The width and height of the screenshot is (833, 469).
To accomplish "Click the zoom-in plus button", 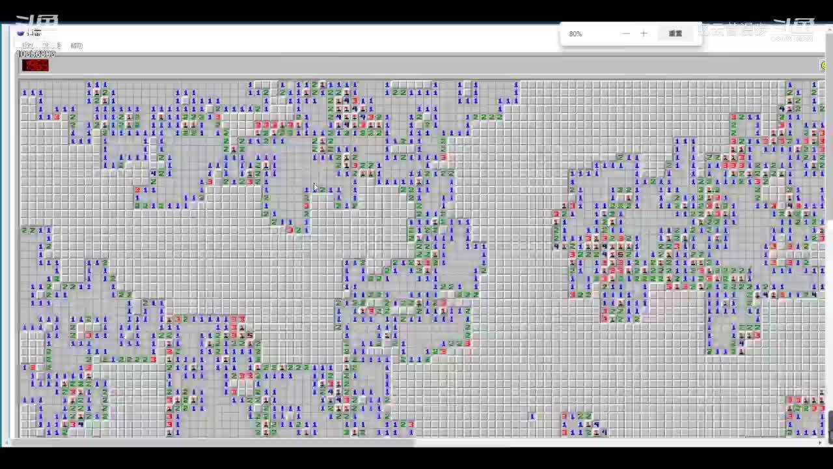I will click(x=644, y=34).
